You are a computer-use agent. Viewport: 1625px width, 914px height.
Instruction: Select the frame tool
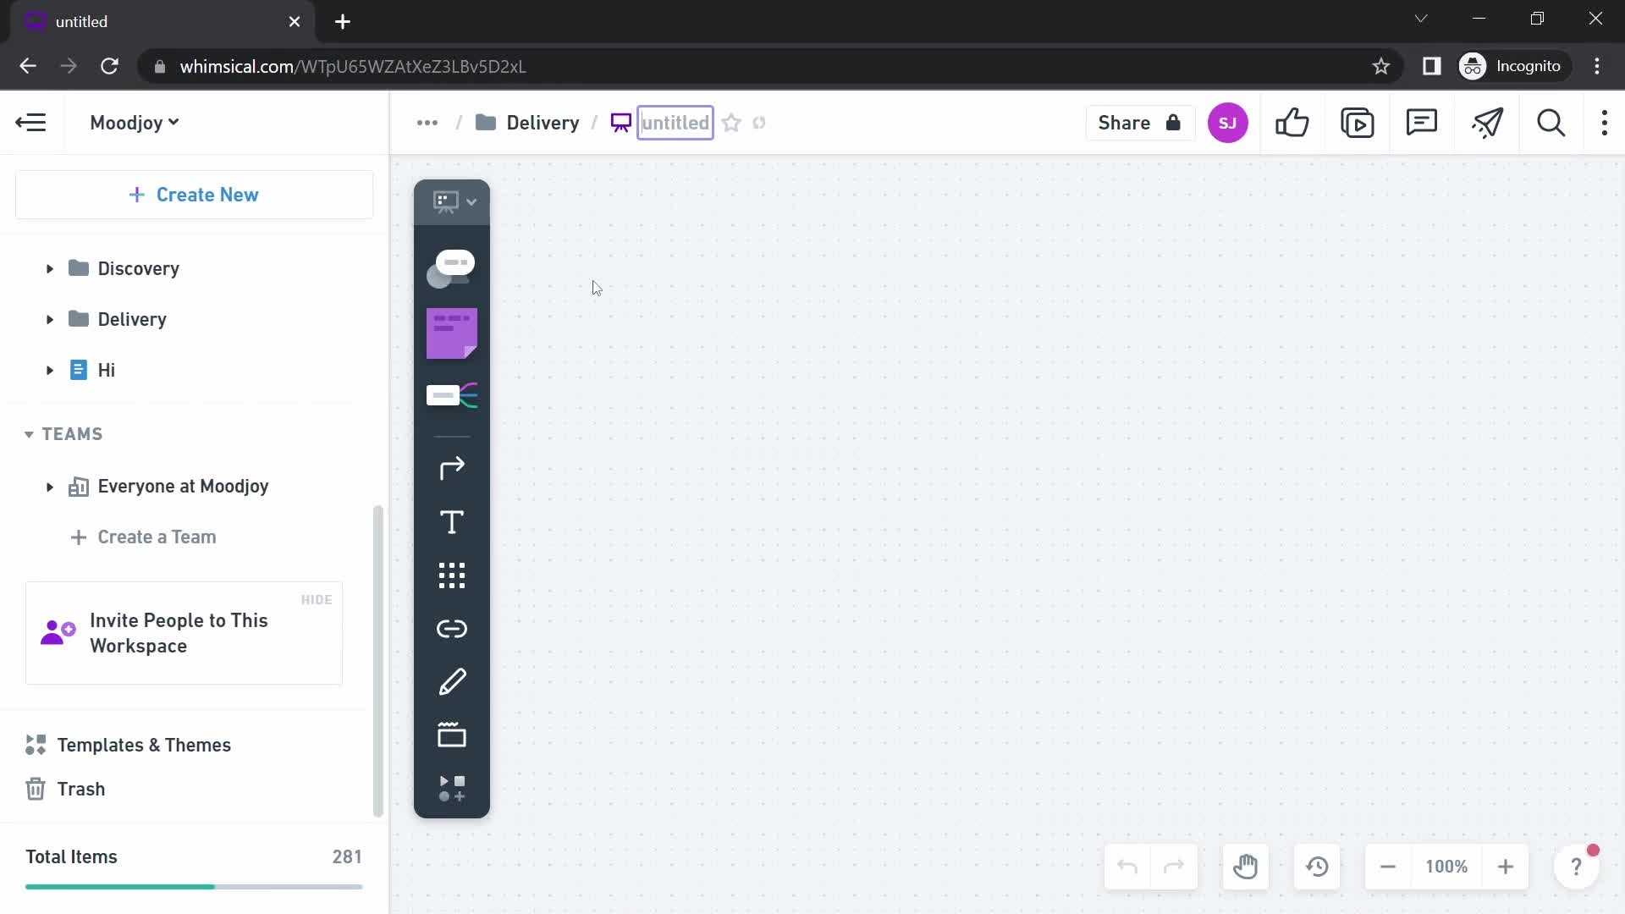(451, 735)
